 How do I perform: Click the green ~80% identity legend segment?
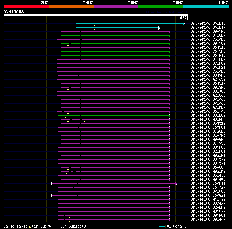pos(161,7)
